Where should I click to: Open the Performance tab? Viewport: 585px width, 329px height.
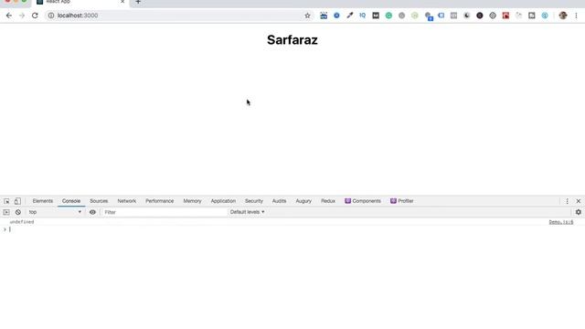160,201
